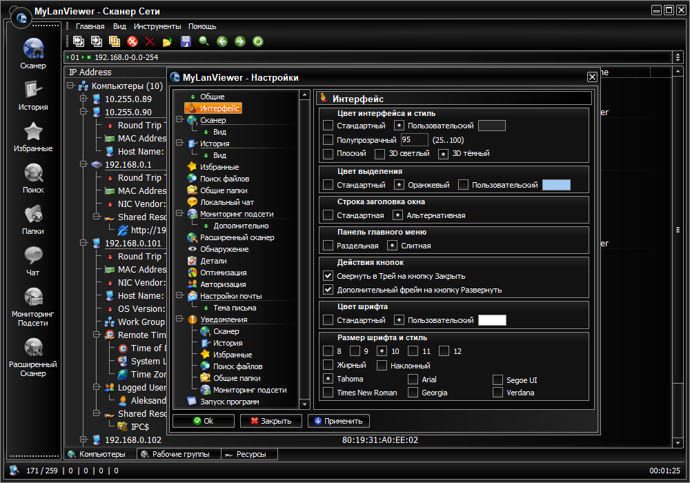Open the Папки sidebar icon

point(33,219)
